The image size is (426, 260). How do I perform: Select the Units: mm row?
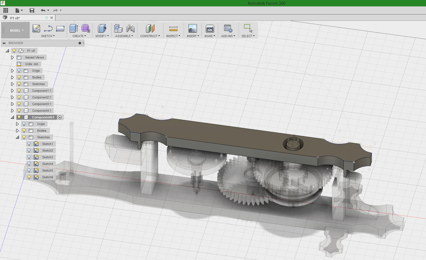click(29, 64)
